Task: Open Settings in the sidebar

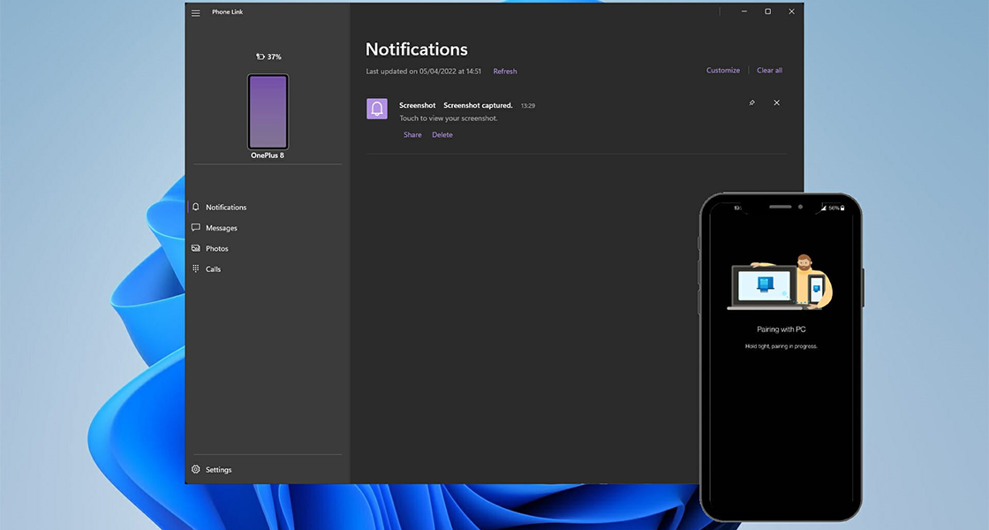Action: pos(218,470)
